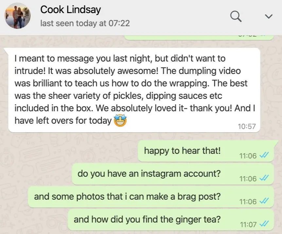Click the 'do you have an instagram account?' message
The height and width of the screenshot is (234, 282).
coord(173,174)
